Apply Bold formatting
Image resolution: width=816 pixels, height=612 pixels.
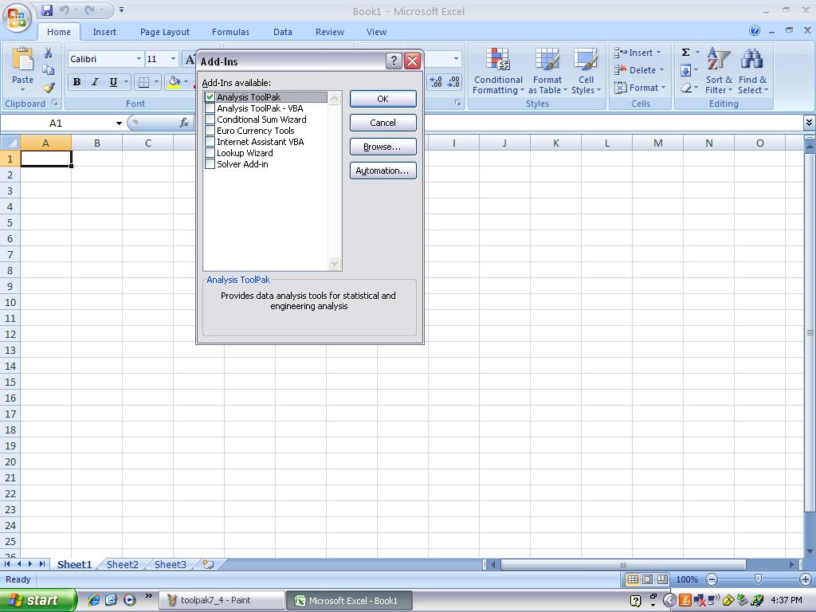[76, 82]
